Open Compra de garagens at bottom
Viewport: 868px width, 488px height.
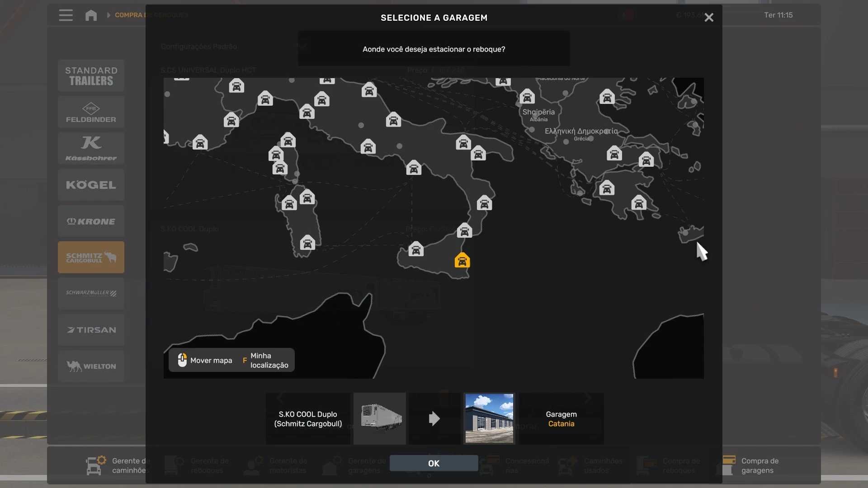point(759,465)
